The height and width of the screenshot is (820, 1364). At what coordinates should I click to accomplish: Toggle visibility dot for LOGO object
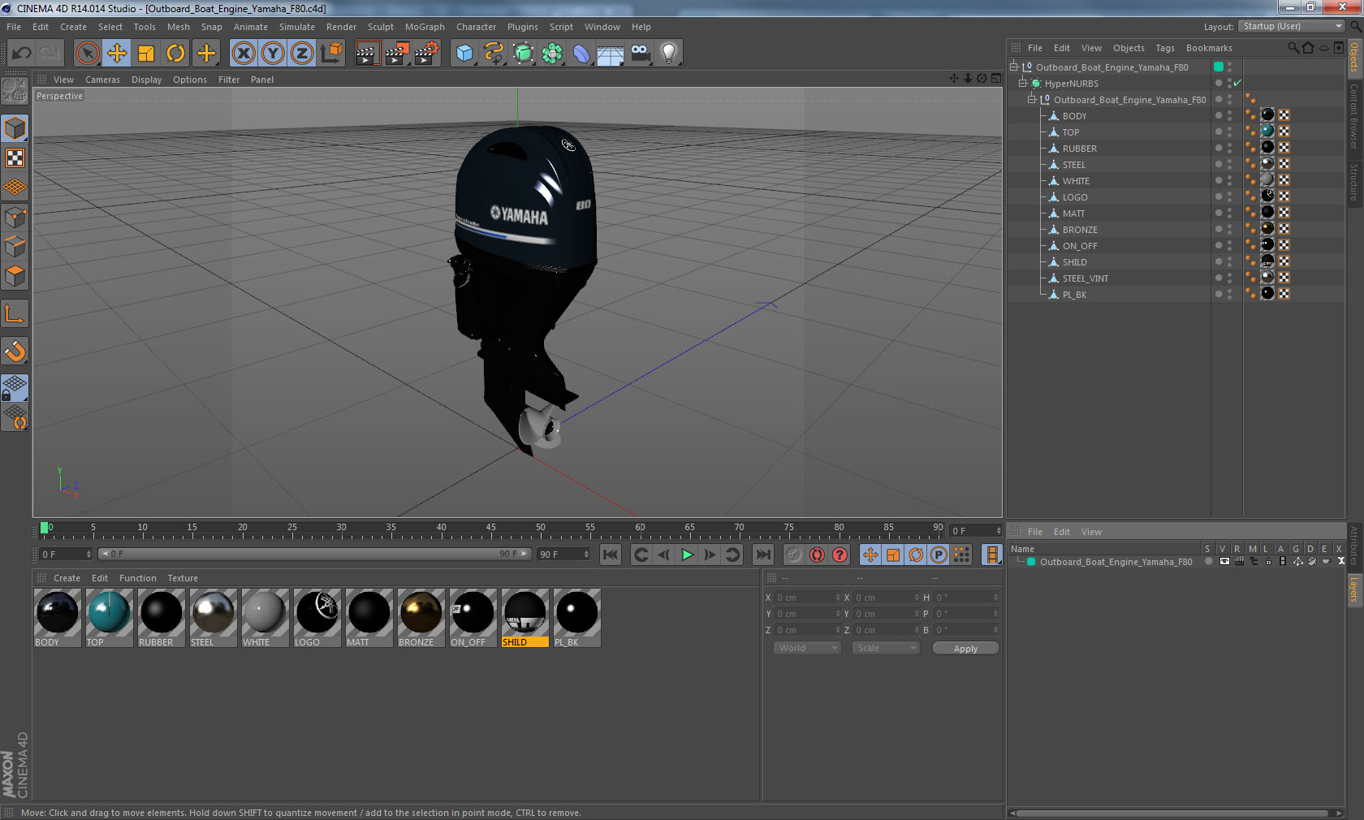tap(1218, 196)
